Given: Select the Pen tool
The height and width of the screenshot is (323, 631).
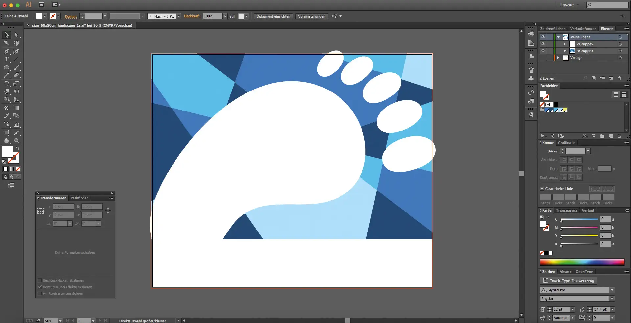Looking at the screenshot, I should [7, 51].
